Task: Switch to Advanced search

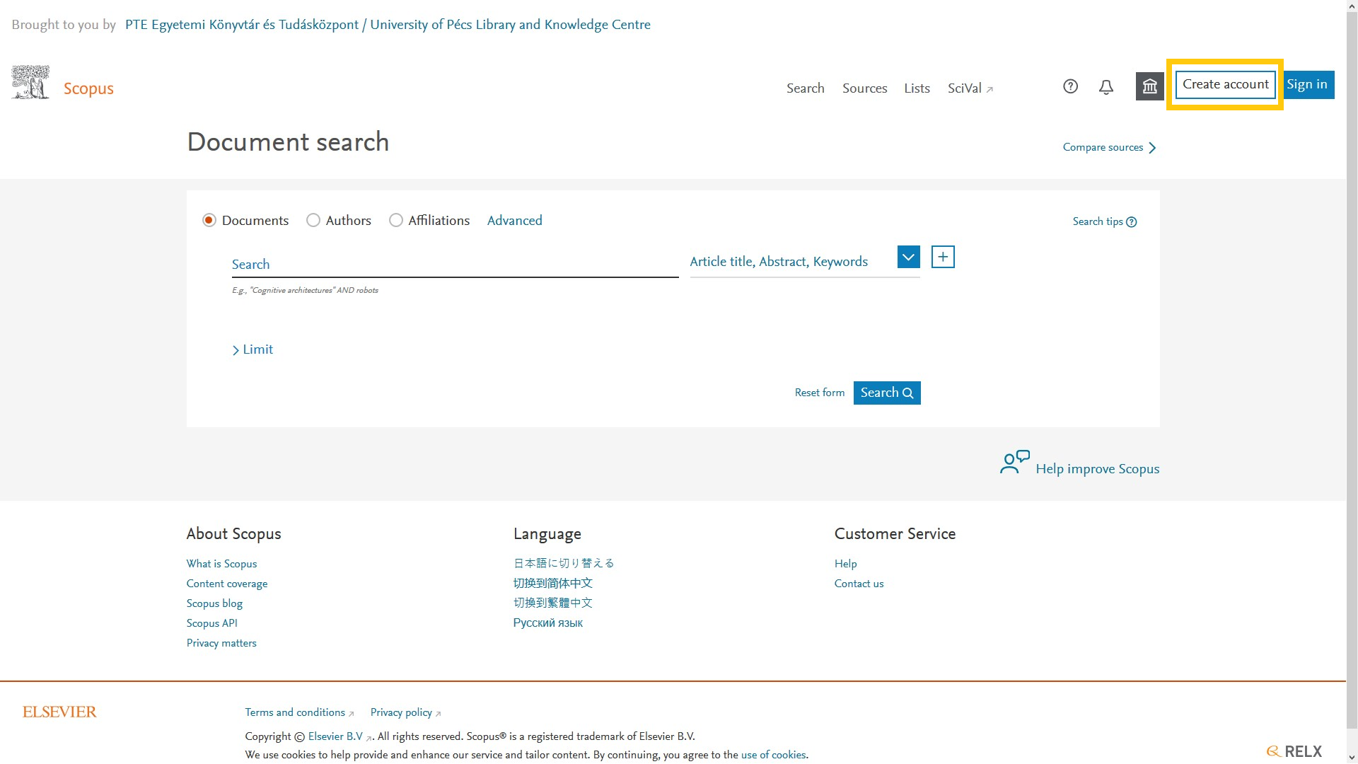Action: pos(514,221)
